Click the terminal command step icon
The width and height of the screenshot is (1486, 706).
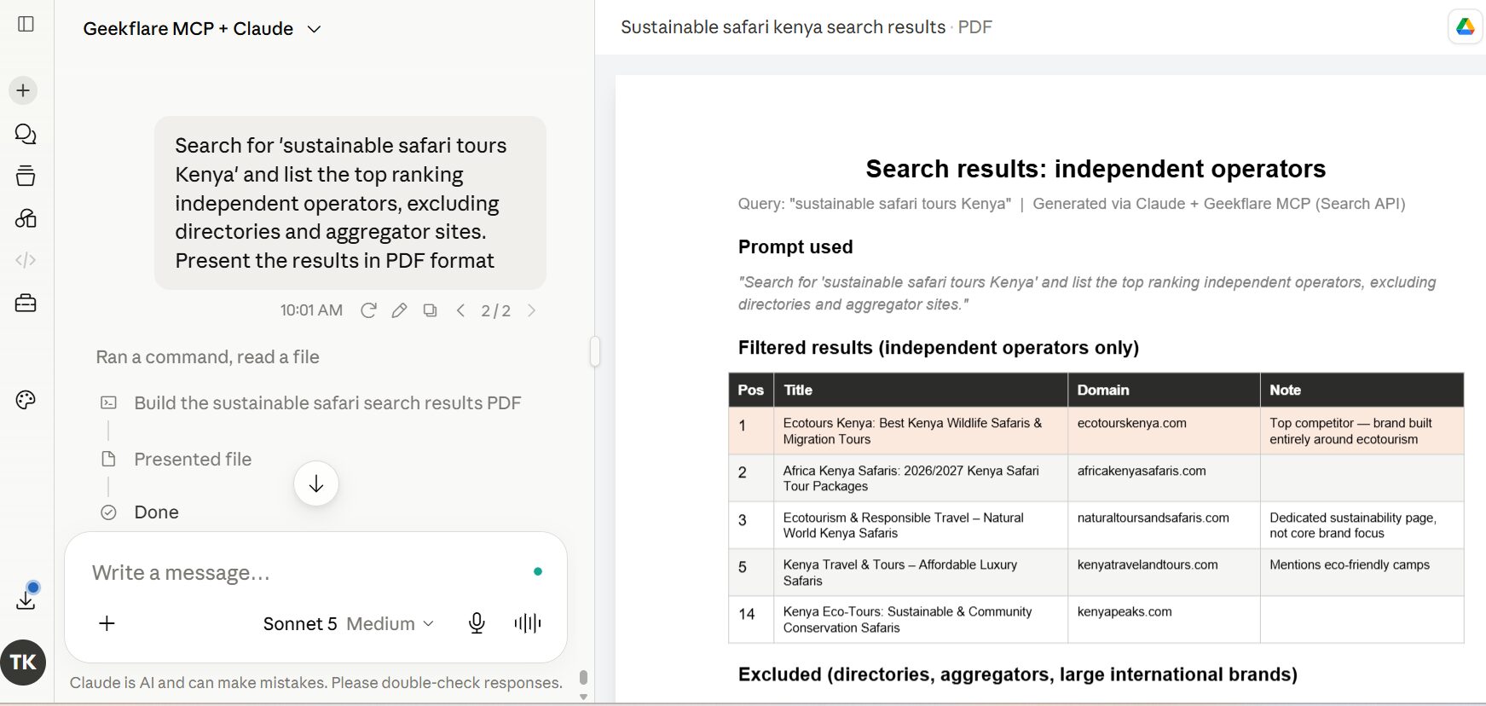pos(108,402)
